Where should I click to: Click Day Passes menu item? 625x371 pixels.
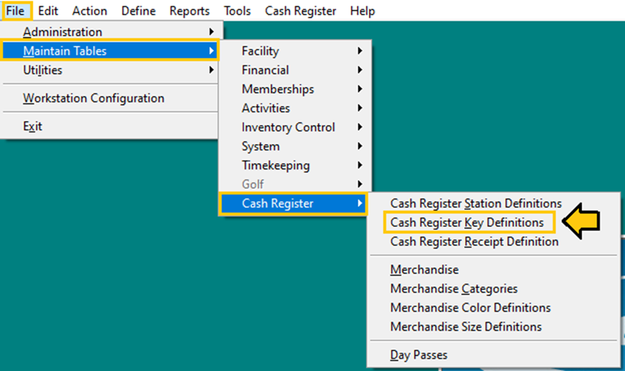pos(418,356)
